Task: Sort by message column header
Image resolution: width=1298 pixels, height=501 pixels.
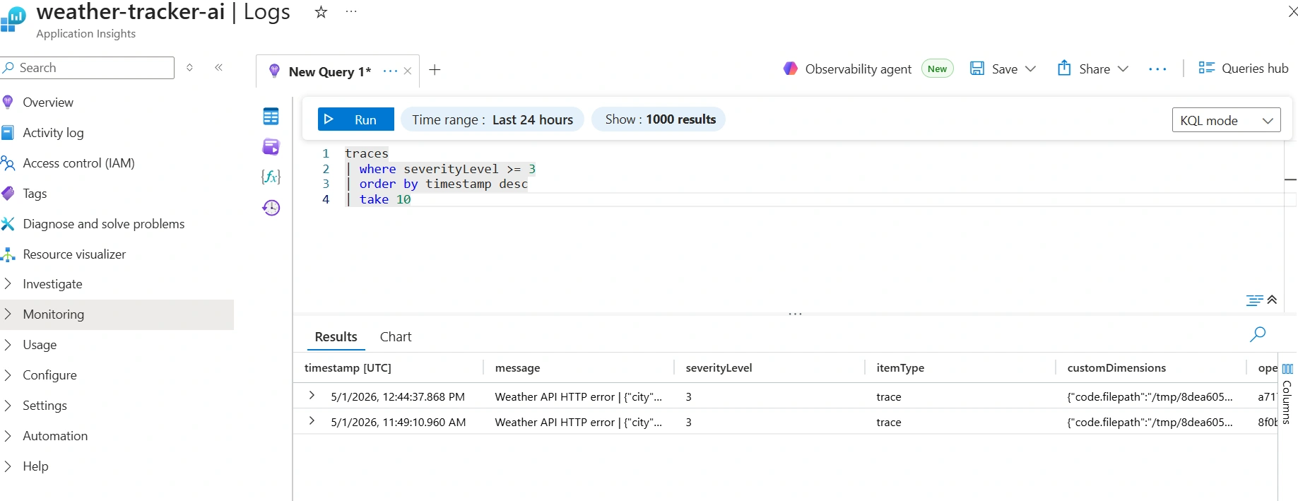Action: [x=517, y=368]
